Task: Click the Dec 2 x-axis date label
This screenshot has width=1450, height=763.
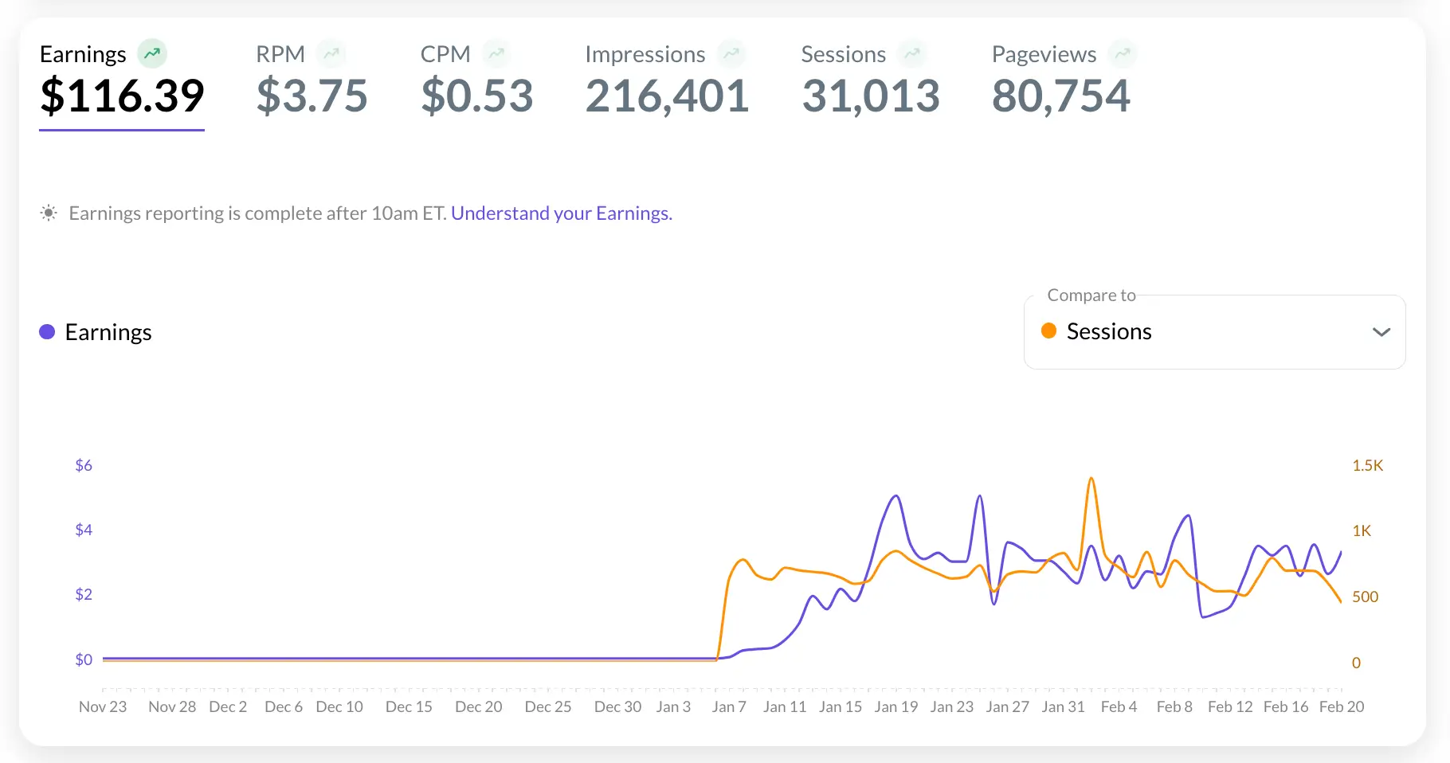Action: point(228,706)
